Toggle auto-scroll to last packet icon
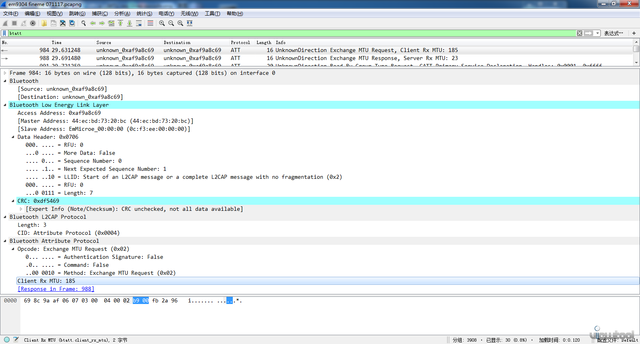Image resolution: width=640 pixels, height=344 pixels. tap(139, 23)
